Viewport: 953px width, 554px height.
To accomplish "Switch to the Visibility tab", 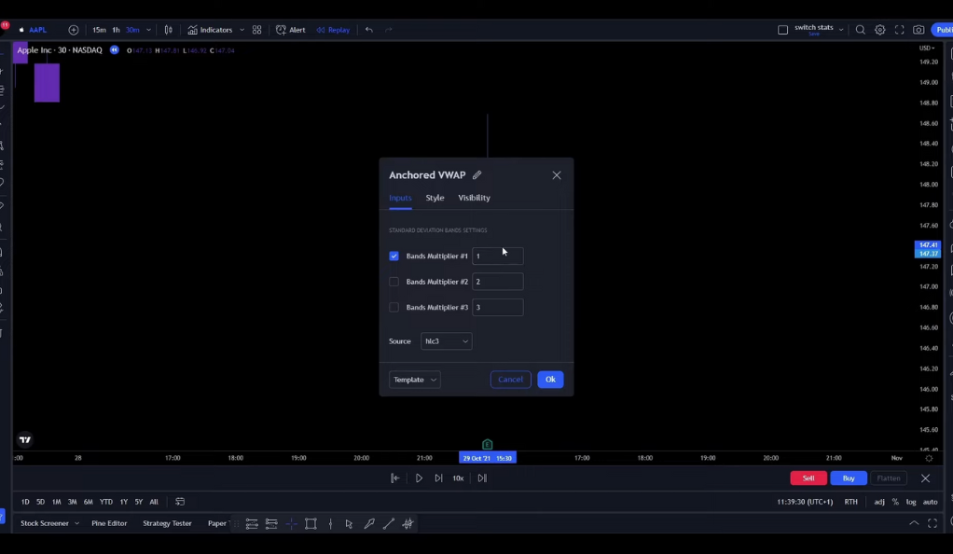I will click(474, 198).
